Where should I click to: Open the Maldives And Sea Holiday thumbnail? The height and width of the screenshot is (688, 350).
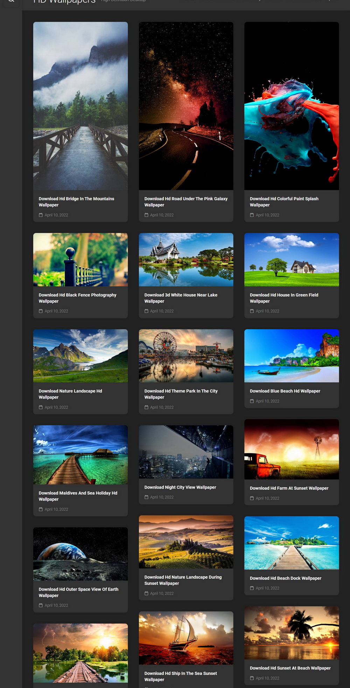(x=80, y=455)
